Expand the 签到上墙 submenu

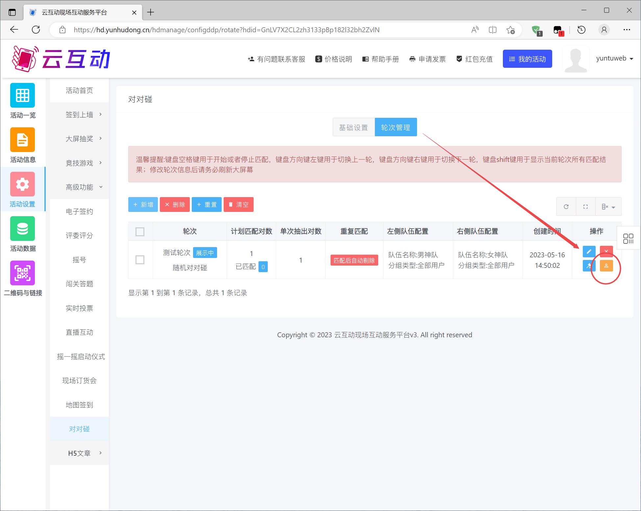tap(84, 115)
